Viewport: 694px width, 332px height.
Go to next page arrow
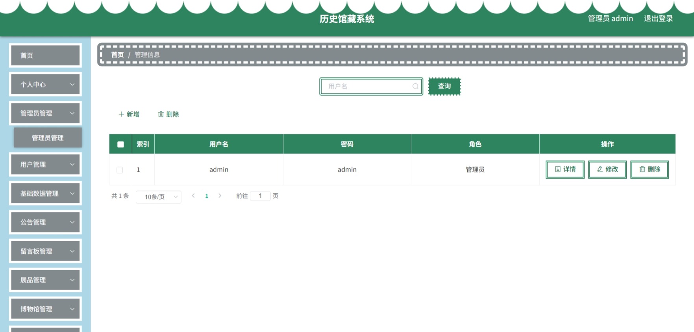tap(220, 196)
